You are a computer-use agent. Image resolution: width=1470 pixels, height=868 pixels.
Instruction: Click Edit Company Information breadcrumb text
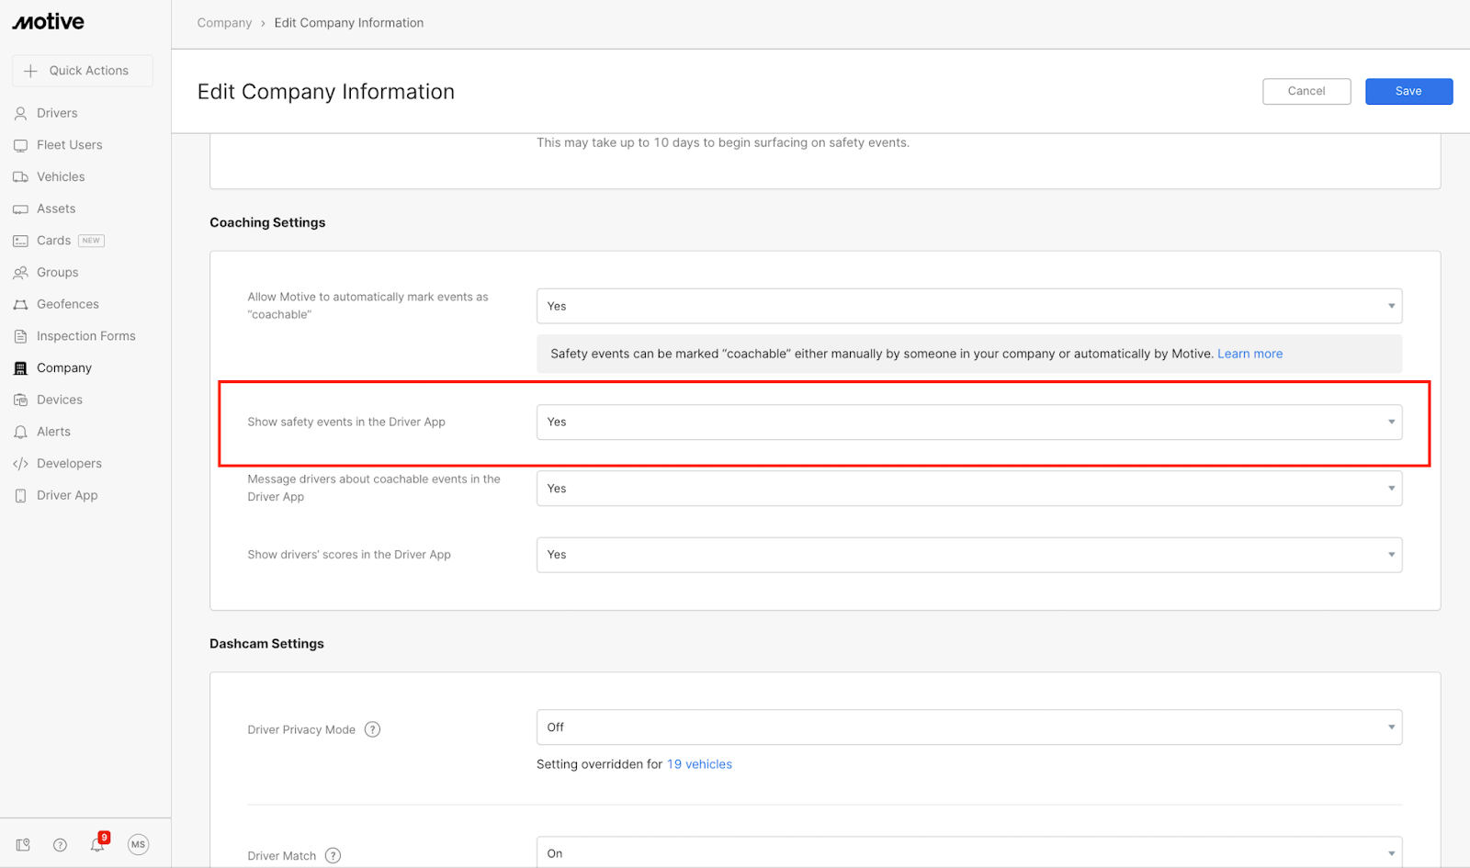(349, 23)
